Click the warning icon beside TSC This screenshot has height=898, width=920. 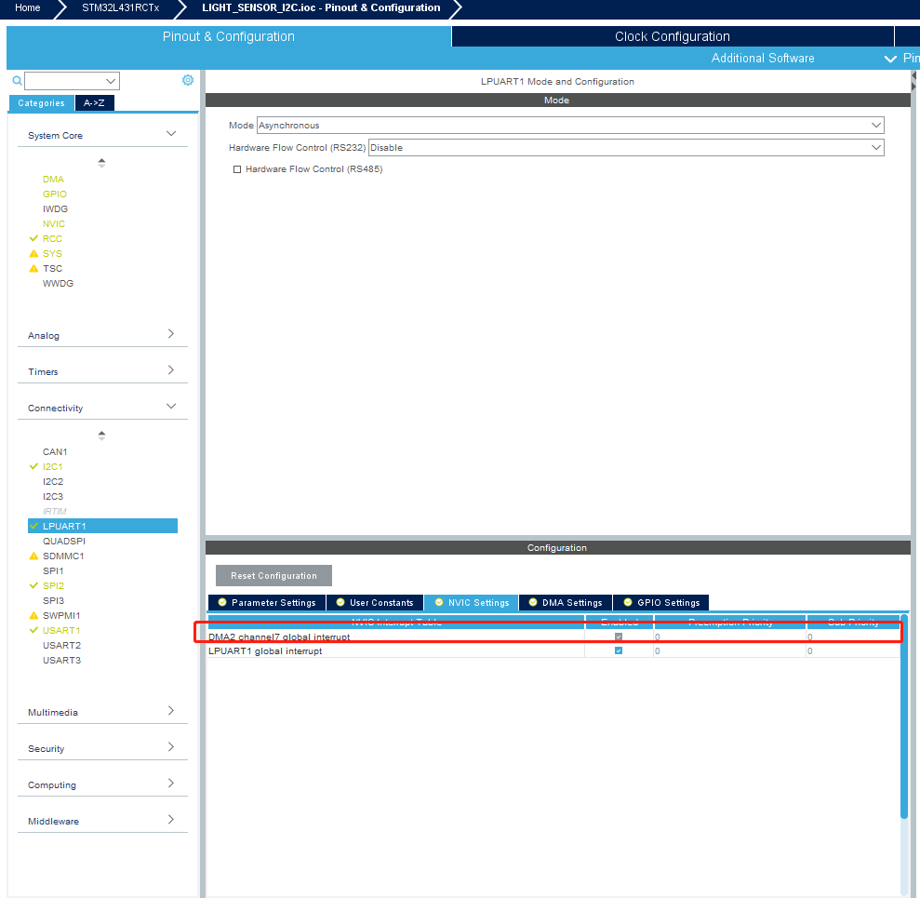[33, 268]
